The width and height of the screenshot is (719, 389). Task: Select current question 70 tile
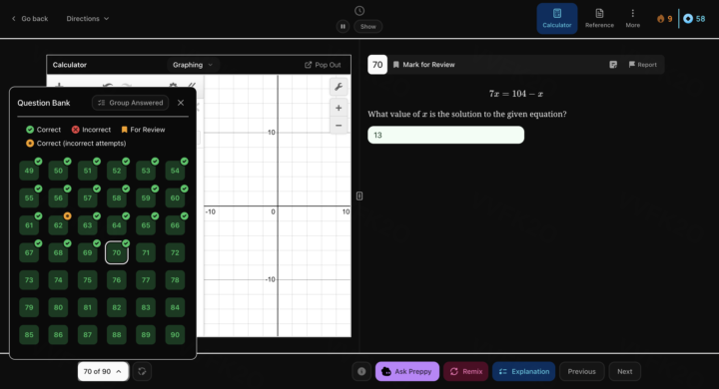click(117, 252)
